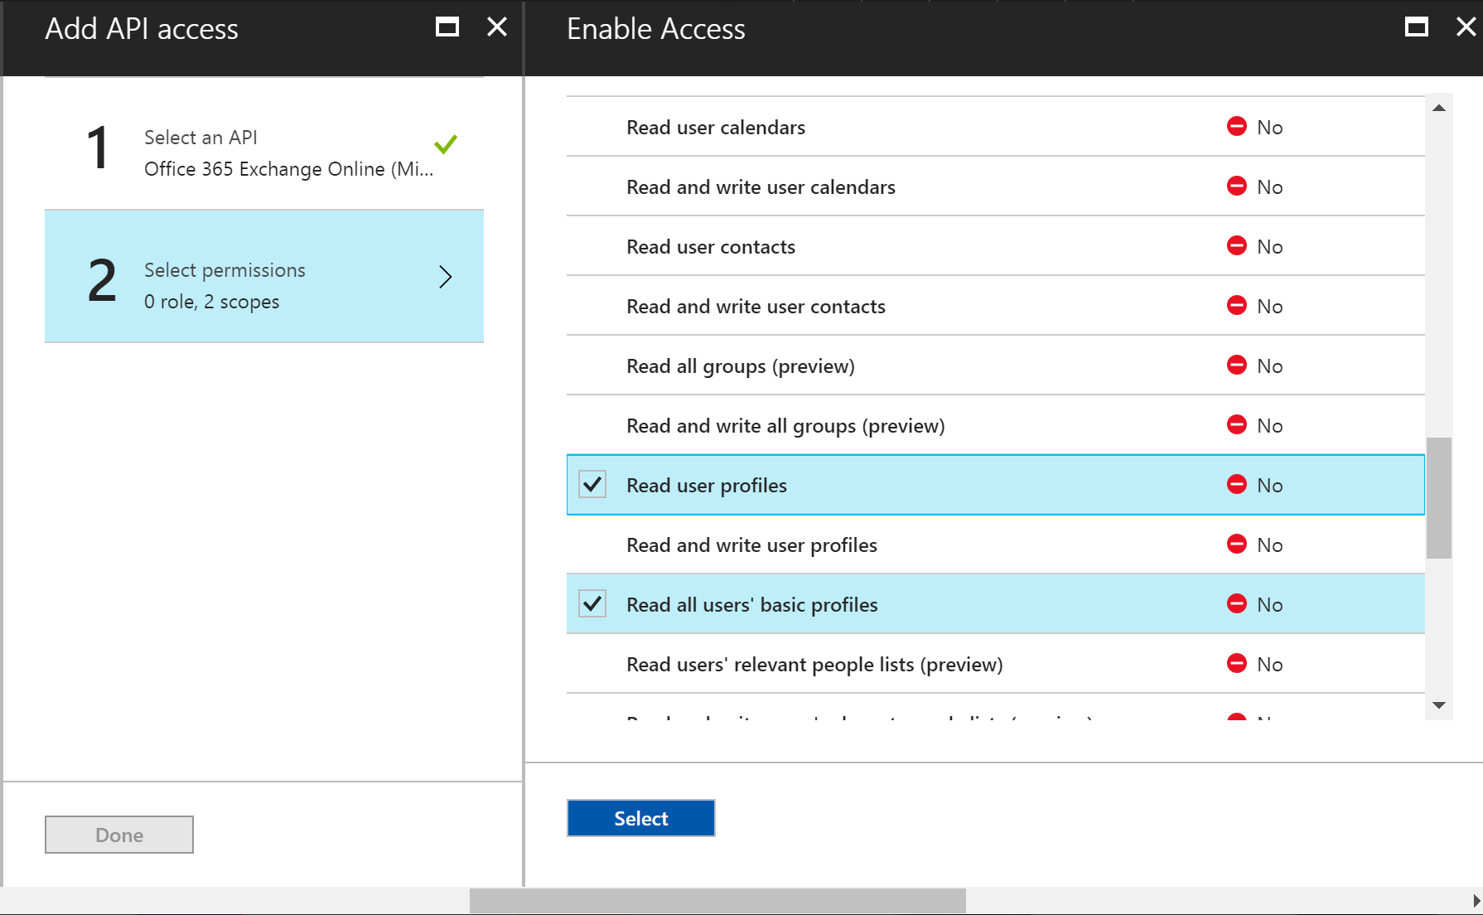Click the Done button
This screenshot has height=915, width=1483.
[119, 835]
